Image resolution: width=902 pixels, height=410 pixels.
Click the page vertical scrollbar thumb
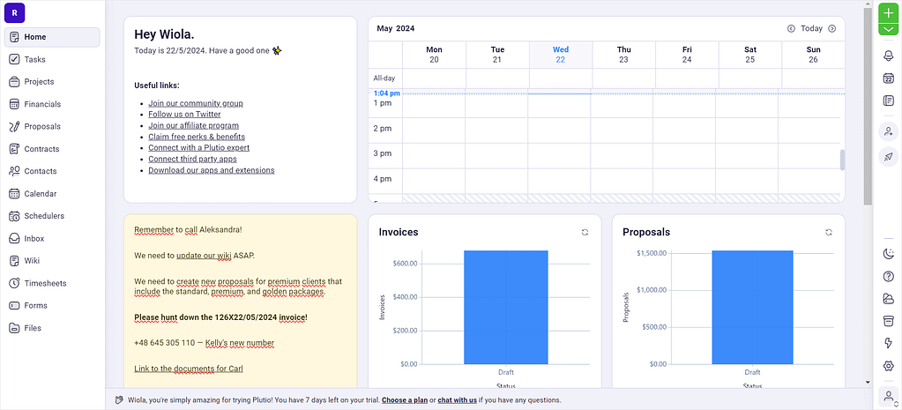tap(868, 107)
